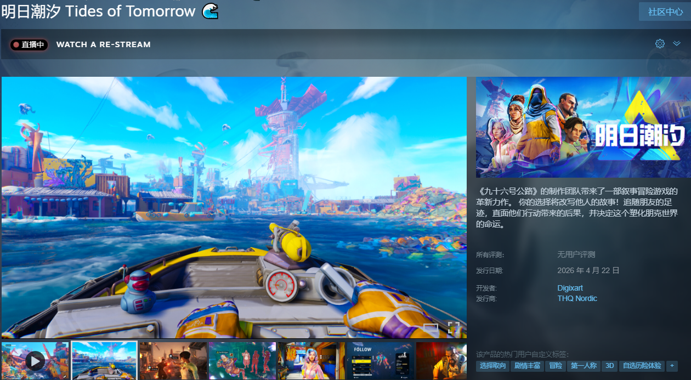Click the red live 直播中 badge
Screen dimensions: 691x380
[x=29, y=44]
